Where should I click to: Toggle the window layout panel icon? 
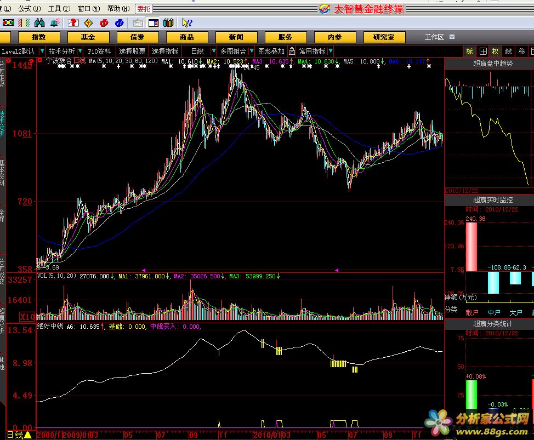point(154,23)
